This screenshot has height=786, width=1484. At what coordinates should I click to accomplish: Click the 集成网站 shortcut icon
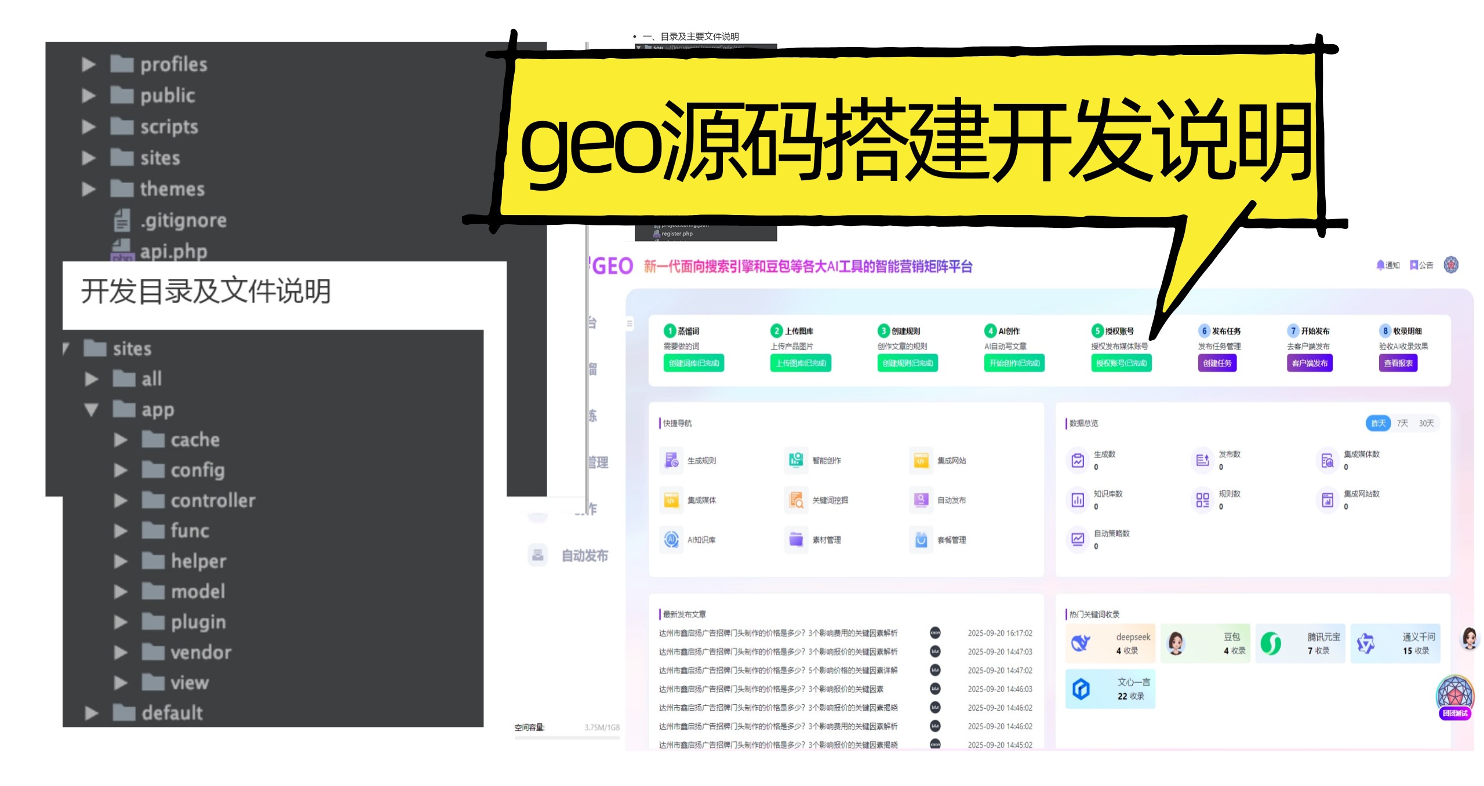(x=921, y=460)
